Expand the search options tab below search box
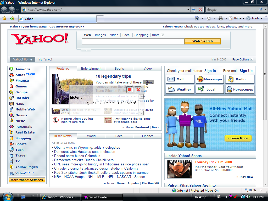The height and width of the screenshot is (201, 268). click(86, 51)
